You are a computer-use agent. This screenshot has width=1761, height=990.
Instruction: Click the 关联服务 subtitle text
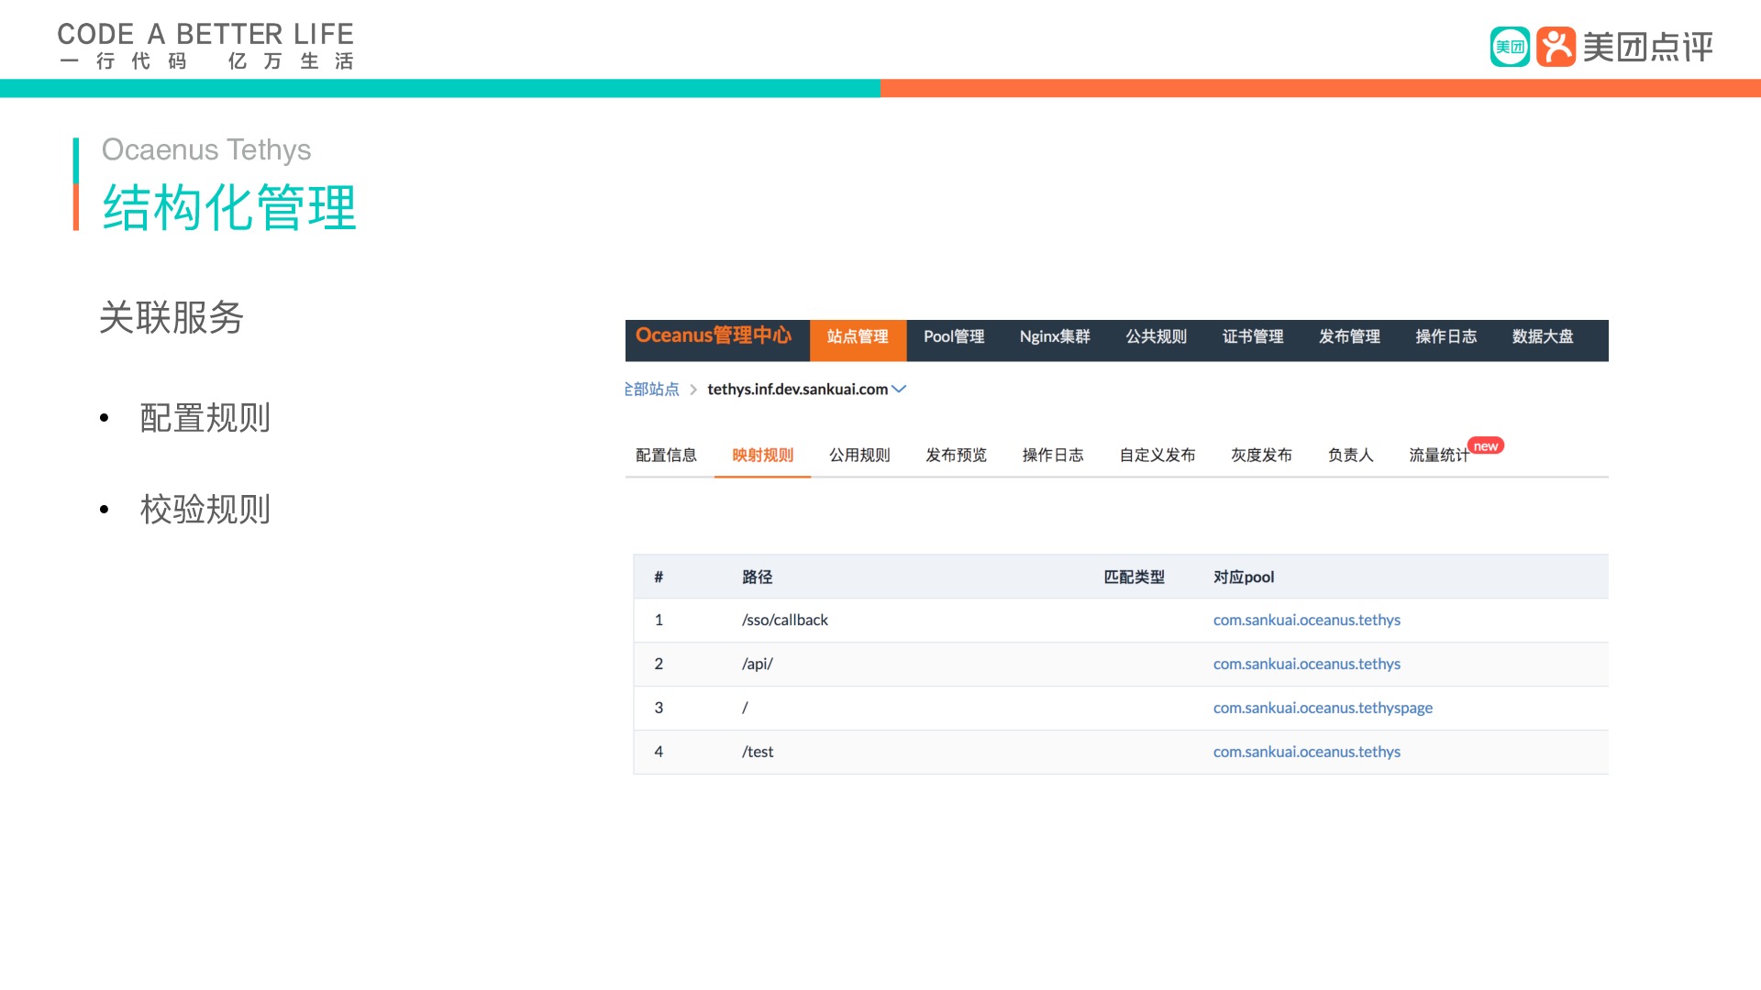coord(172,318)
